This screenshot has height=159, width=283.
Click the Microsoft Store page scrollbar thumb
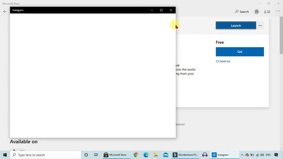281,35
